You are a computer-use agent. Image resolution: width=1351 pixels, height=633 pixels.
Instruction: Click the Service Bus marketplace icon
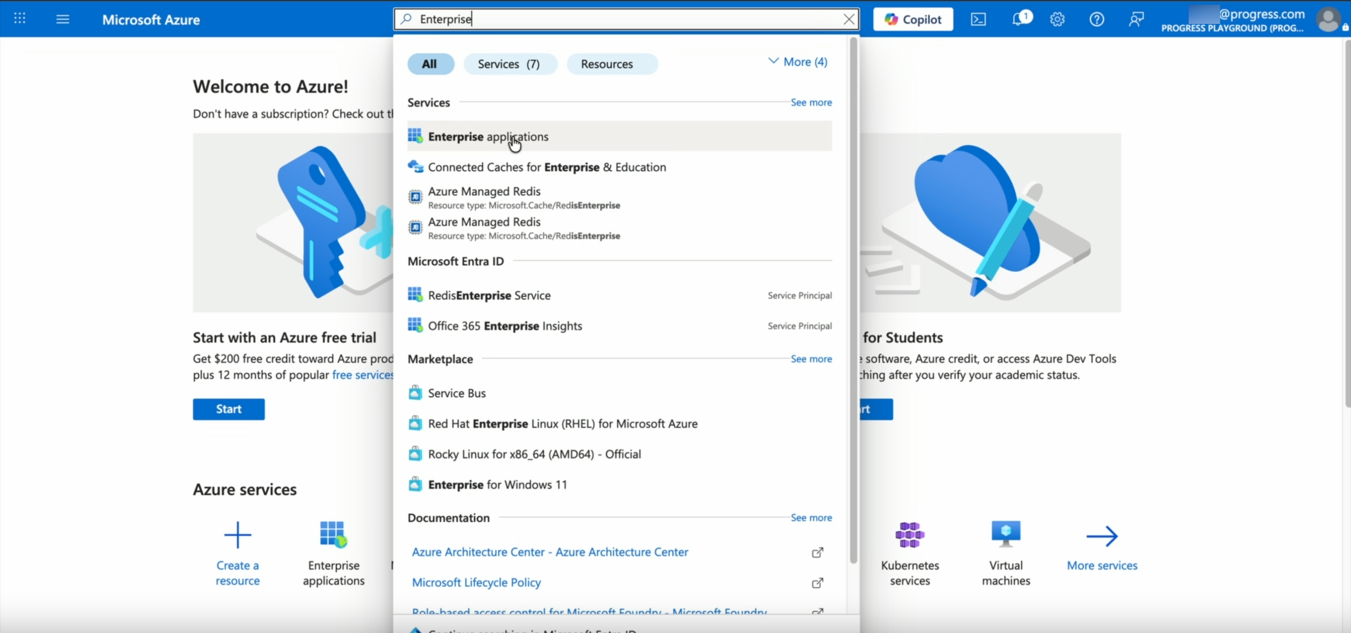(415, 392)
